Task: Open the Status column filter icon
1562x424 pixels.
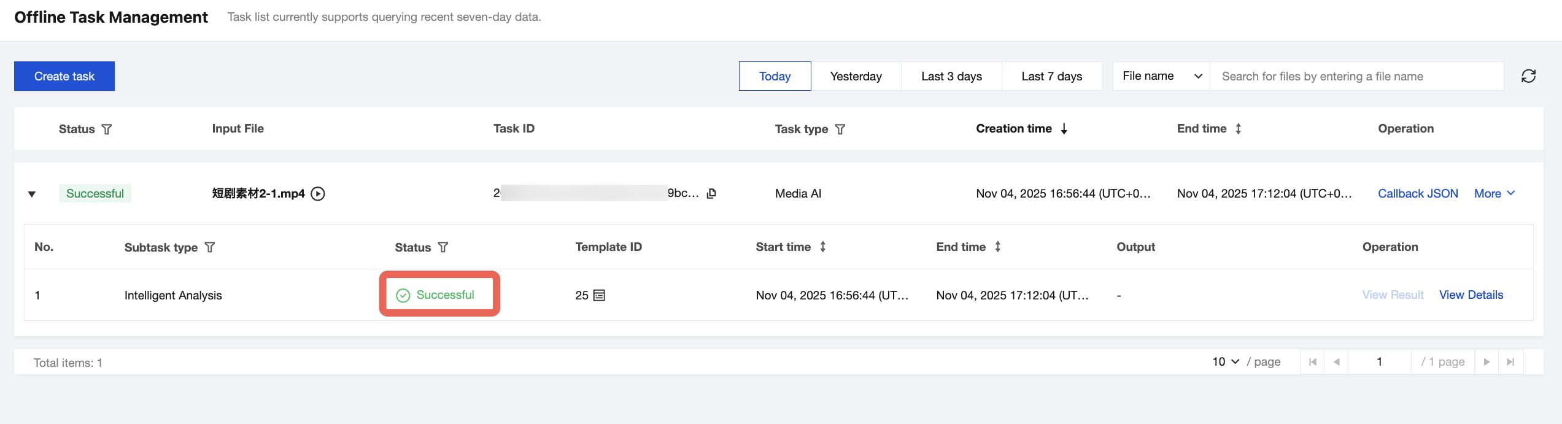Action: click(107, 129)
